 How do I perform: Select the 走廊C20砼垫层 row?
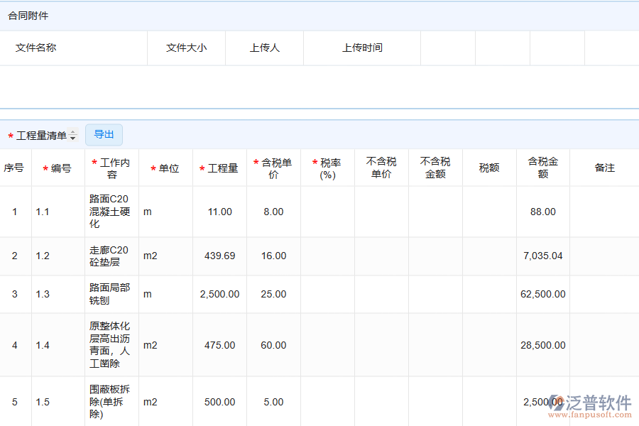(111, 256)
